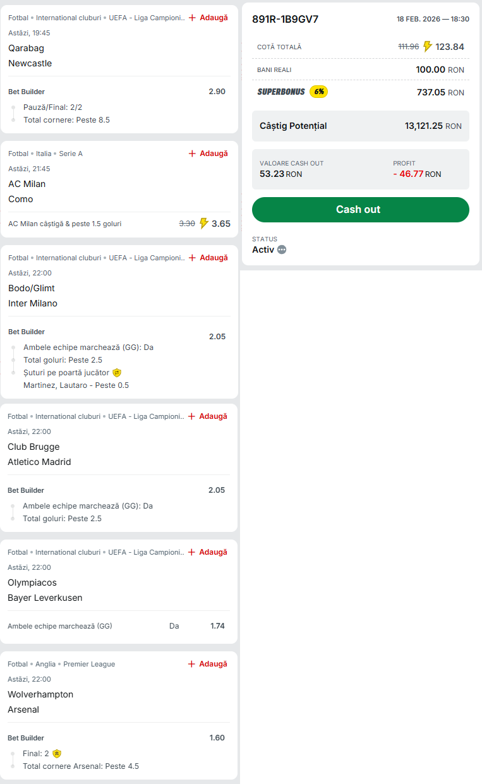Screen dimensions: 482x784
Task: Click the yellow badge next to Șuturi pe poartă jucător
Action: [117, 373]
